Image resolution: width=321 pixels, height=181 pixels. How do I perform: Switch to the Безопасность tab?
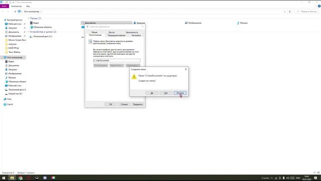pos(132,32)
